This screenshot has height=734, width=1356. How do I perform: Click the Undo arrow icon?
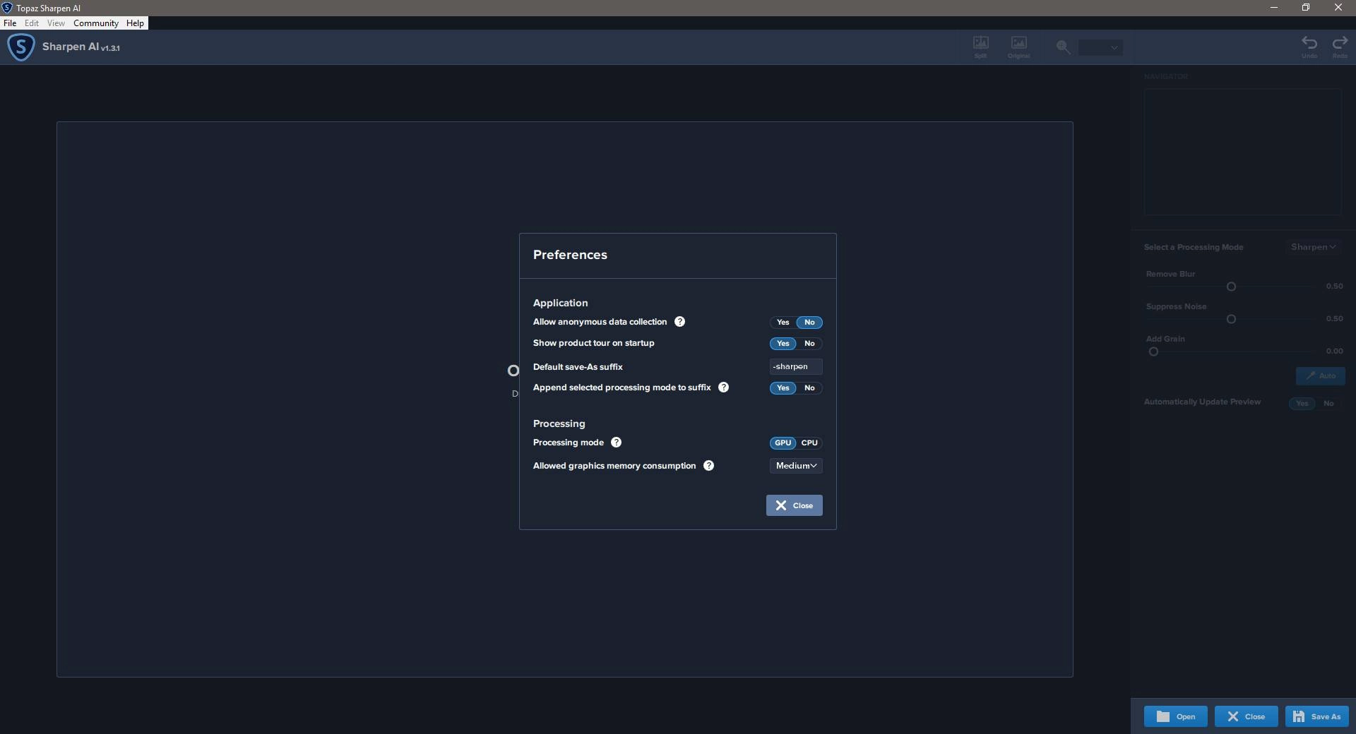click(1309, 47)
